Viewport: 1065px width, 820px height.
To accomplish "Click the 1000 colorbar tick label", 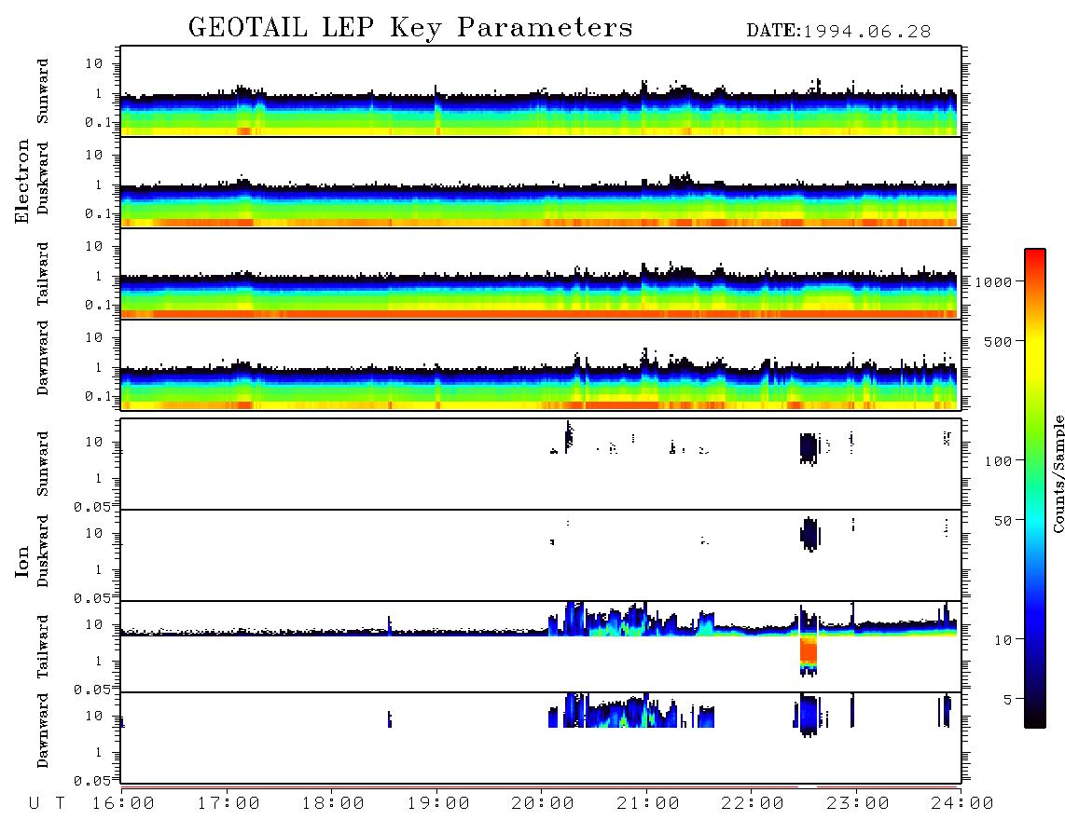I will 994,281.
